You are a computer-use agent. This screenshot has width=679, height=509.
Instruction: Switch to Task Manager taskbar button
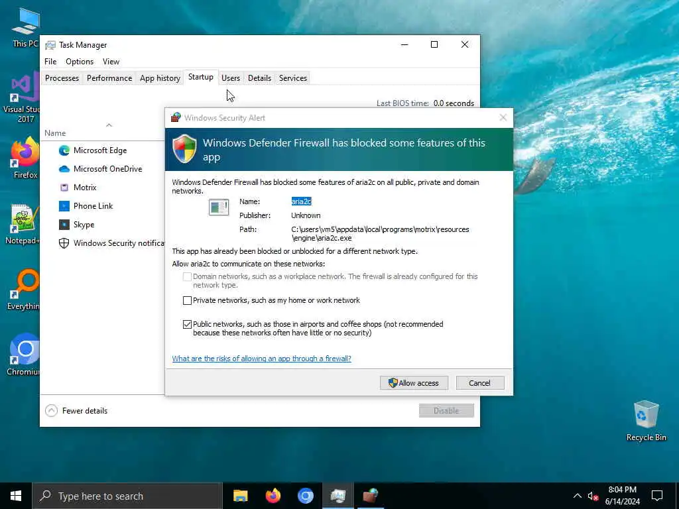pyautogui.click(x=338, y=496)
